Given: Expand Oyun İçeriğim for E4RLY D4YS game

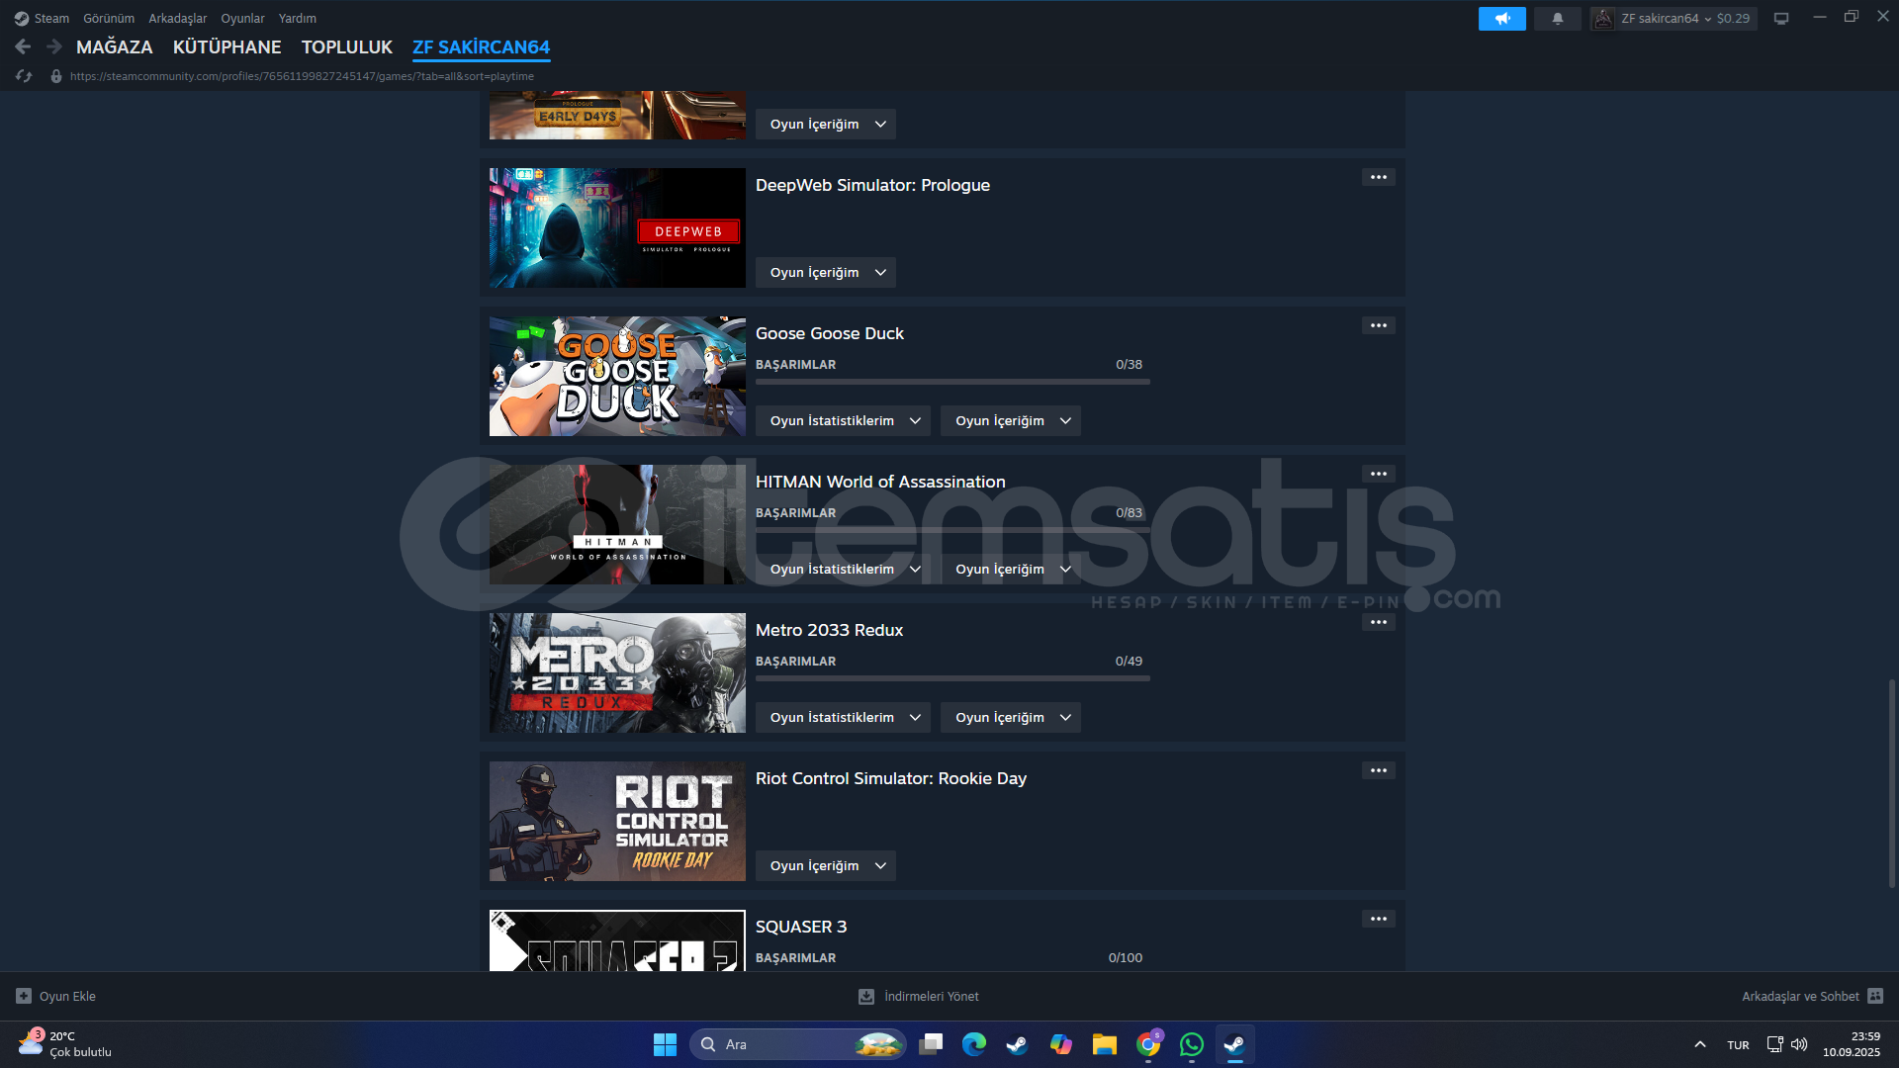Looking at the screenshot, I should click(826, 124).
